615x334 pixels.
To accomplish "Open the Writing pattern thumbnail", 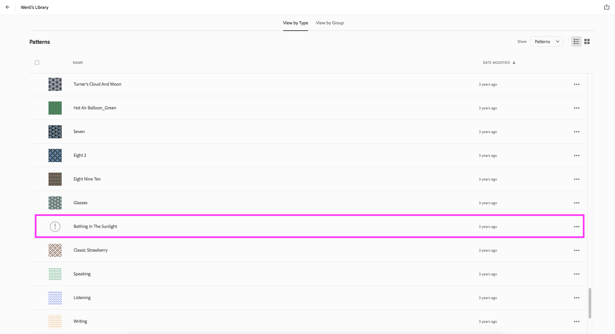I will (x=55, y=321).
